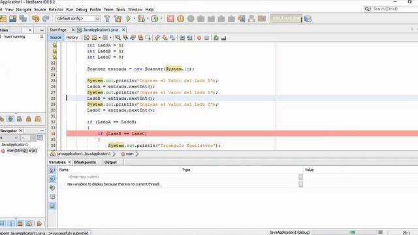Click the Shift Line Left editor icon
This screenshot has height=235, width=418.
point(182,38)
